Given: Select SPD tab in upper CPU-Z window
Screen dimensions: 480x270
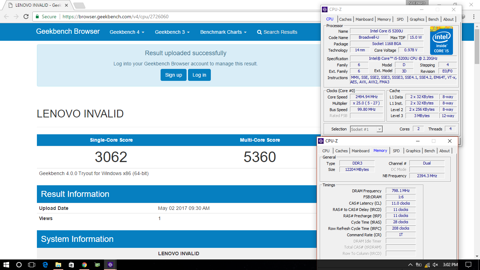Looking at the screenshot, I should pyautogui.click(x=400, y=19).
